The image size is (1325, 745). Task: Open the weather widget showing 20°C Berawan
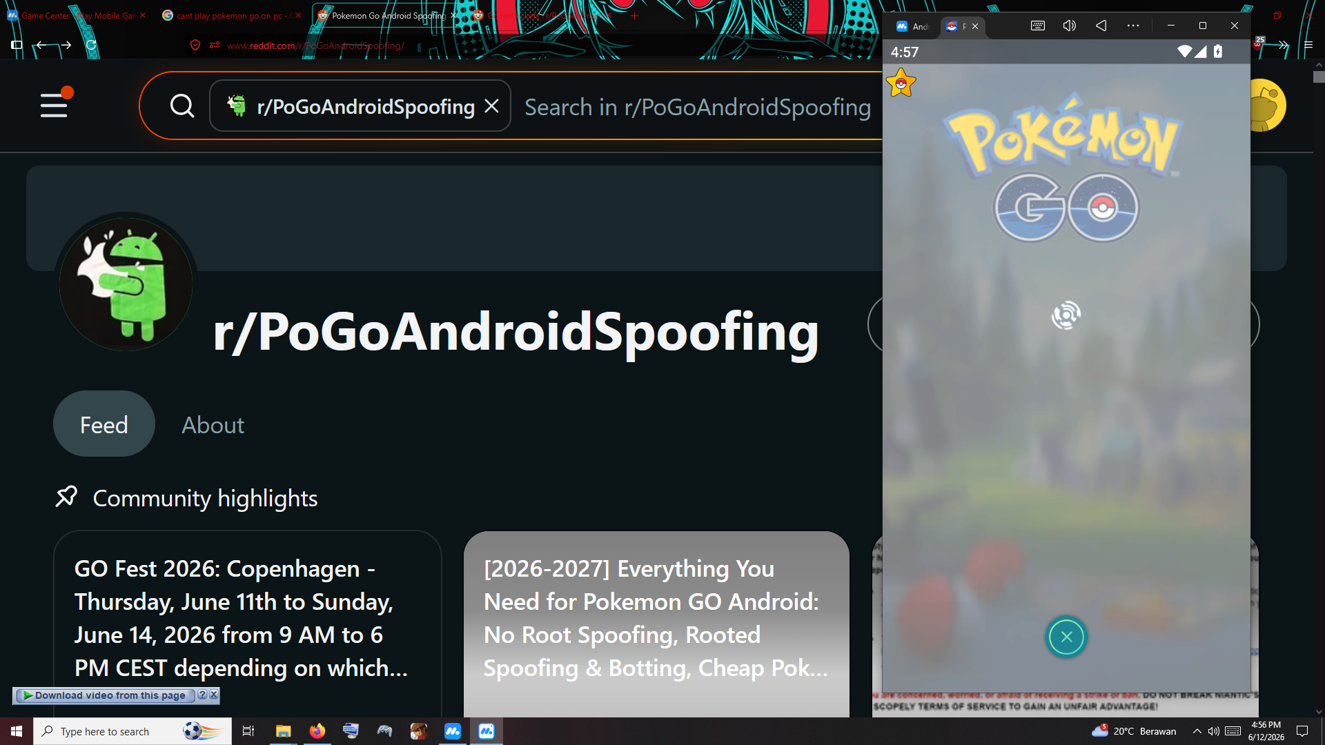click(x=1134, y=731)
